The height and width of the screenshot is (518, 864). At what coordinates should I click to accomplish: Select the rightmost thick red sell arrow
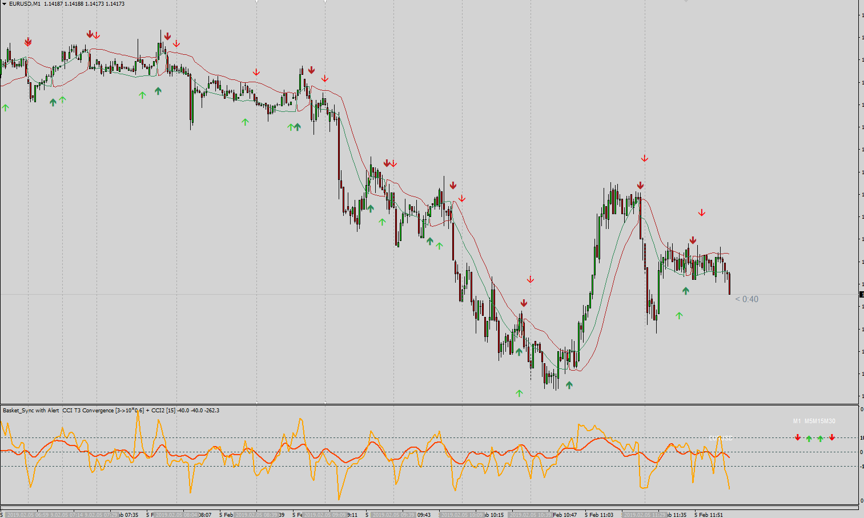(x=693, y=240)
